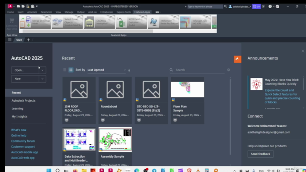Open the InRangeCopy featured app
The height and width of the screenshot is (172, 306).
tap(195, 22)
